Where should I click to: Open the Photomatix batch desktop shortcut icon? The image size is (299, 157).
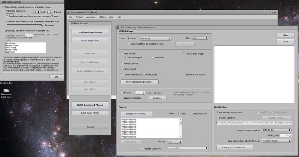click(x=6, y=91)
